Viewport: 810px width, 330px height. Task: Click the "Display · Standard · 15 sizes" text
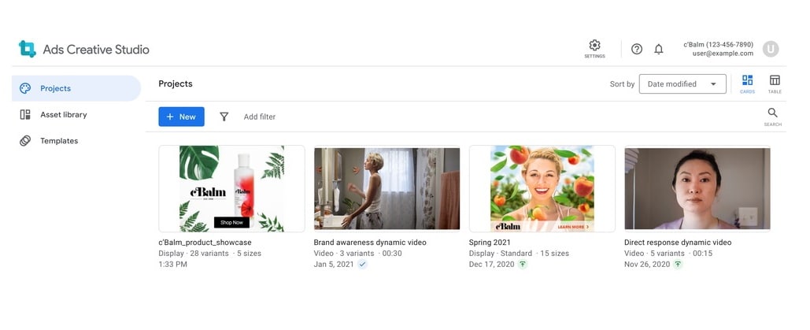click(x=519, y=254)
